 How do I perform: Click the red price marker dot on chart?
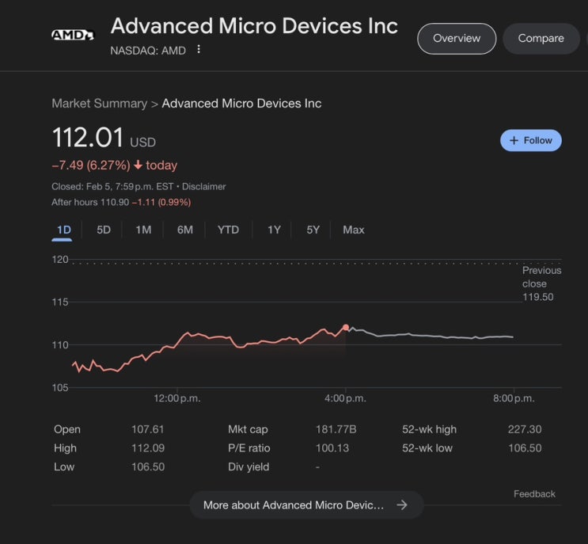pyautogui.click(x=346, y=327)
